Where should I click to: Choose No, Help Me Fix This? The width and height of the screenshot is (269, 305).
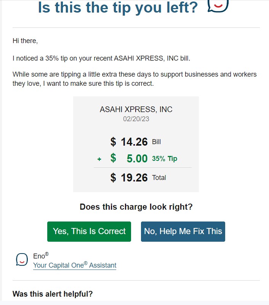(183, 231)
